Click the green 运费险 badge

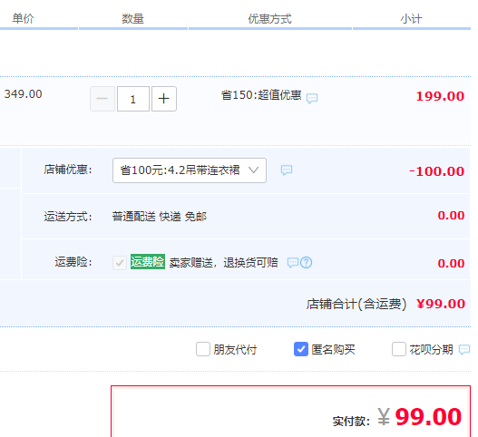tap(148, 262)
